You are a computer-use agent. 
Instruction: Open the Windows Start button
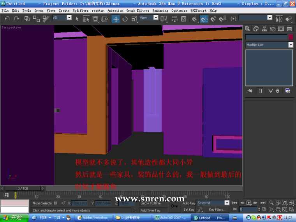[x=14, y=218]
